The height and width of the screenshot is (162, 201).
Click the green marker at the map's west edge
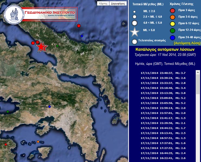[x=8, y=112]
